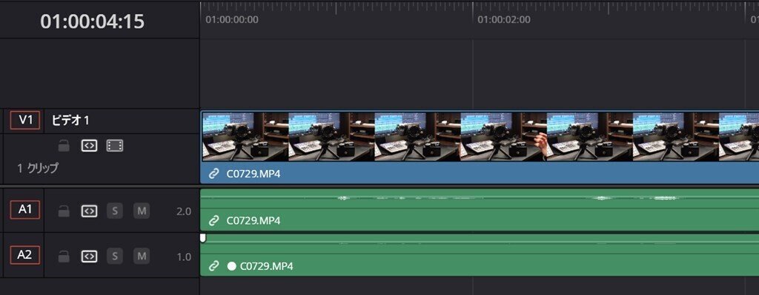Toggle auto track selector on V1
Screen dimensions: 759x295
[x=89, y=146]
